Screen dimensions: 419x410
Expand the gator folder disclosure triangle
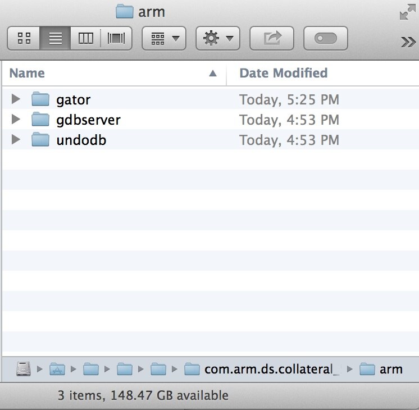click(x=16, y=99)
